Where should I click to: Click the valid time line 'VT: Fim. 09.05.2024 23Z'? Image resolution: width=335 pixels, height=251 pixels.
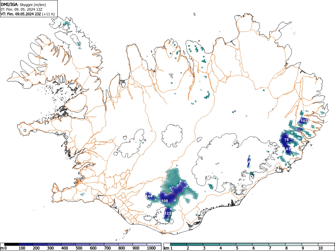click(21, 14)
